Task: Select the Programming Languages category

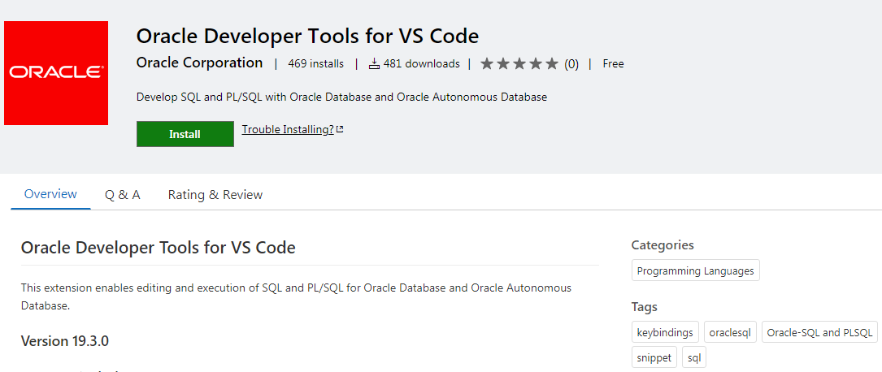Action: click(x=695, y=270)
